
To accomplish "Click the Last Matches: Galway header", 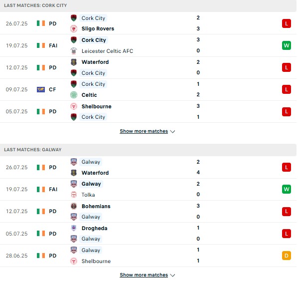I will pyautogui.click(x=33, y=150).
